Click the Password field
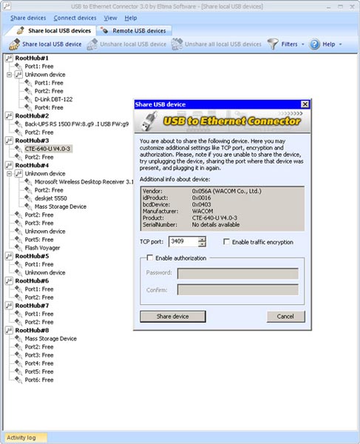The height and width of the screenshot is (444, 360). pyautogui.click(x=237, y=274)
